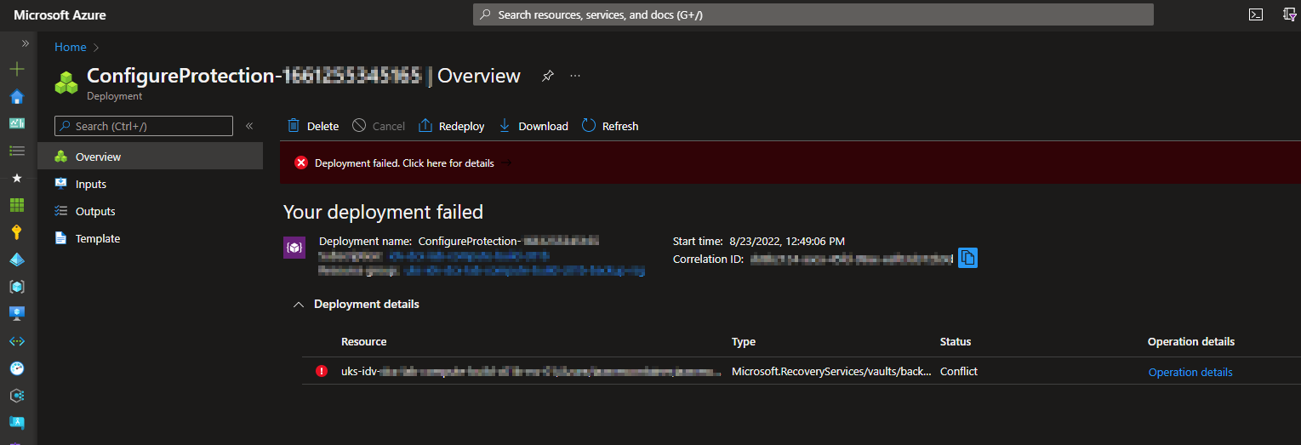Open the Monitor gauge icon in sidebar

(17, 368)
